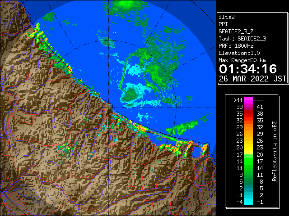289x216 pixels.
Task: Click the magenta >41 dBZ legend swatch
Action: pos(248,100)
